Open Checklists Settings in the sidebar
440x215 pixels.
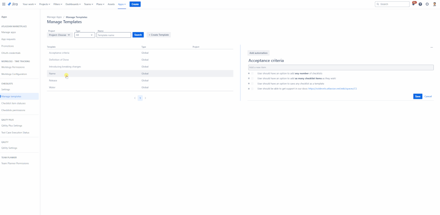pos(6,89)
